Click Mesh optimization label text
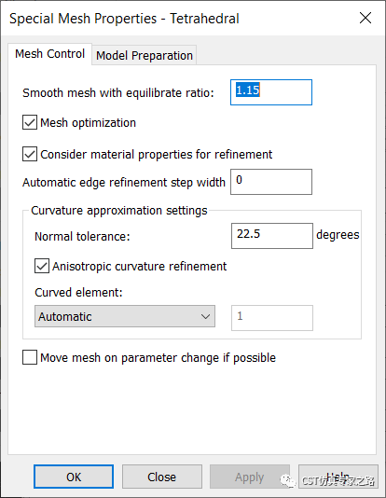This screenshot has height=498, width=386. click(89, 122)
